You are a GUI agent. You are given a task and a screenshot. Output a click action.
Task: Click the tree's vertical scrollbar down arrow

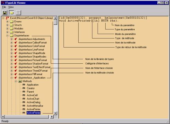point(55,113)
